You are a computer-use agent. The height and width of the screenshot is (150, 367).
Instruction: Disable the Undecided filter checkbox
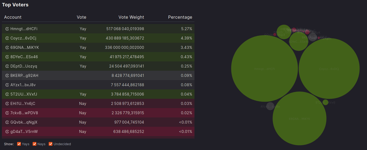coord(51,144)
